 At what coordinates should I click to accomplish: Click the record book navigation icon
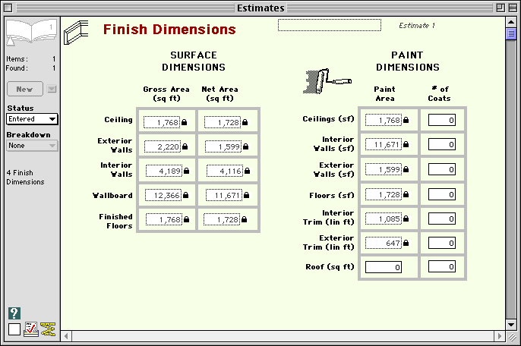(x=30, y=35)
